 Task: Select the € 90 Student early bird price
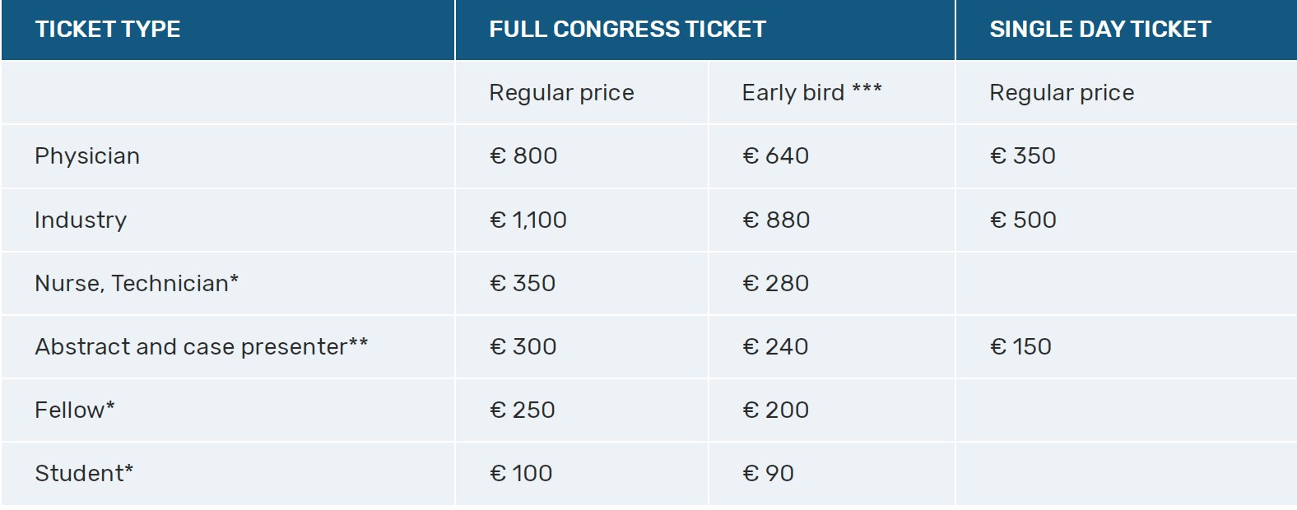click(x=768, y=473)
